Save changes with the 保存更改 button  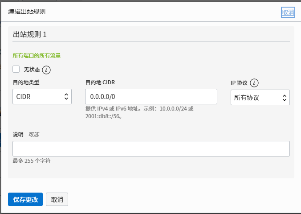coord(25,199)
